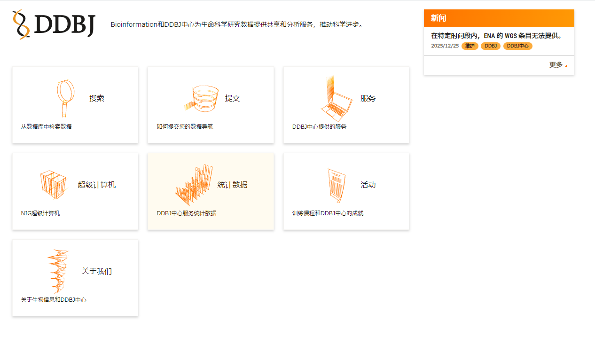Expand more news via 更多
595x345 pixels.
coord(555,65)
